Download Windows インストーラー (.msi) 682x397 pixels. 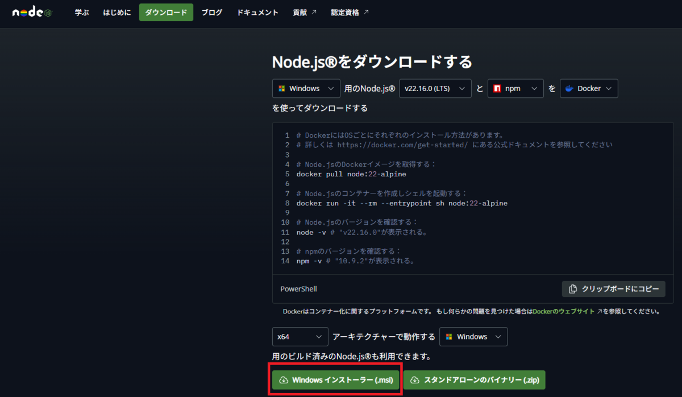tap(336, 380)
